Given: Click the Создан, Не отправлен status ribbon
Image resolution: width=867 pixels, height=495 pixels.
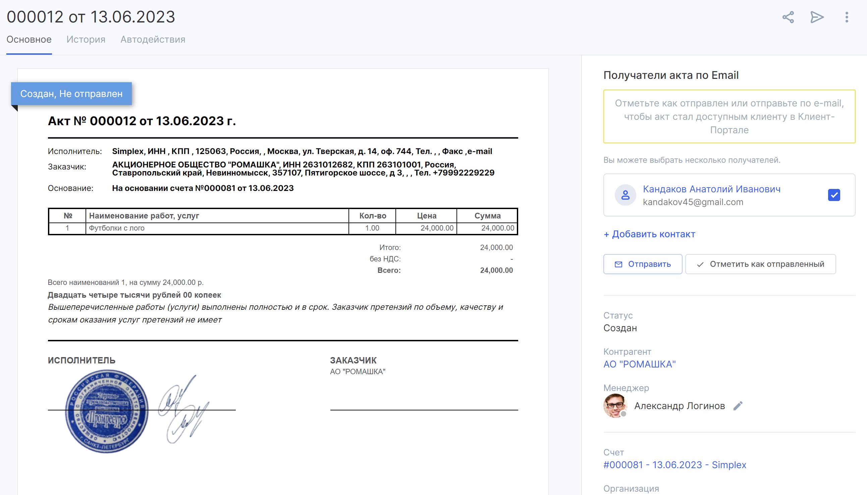Looking at the screenshot, I should pos(71,94).
